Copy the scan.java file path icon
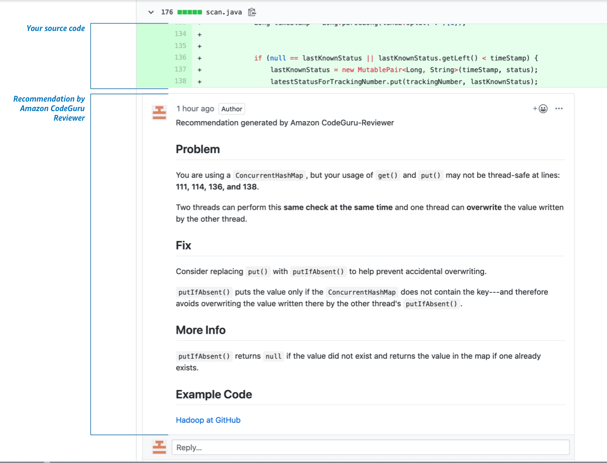607x463 pixels. coord(252,12)
